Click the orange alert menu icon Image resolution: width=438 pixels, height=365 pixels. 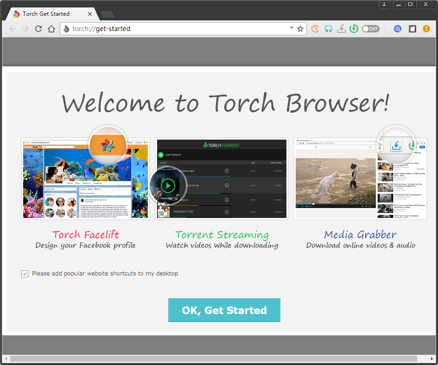[426, 29]
